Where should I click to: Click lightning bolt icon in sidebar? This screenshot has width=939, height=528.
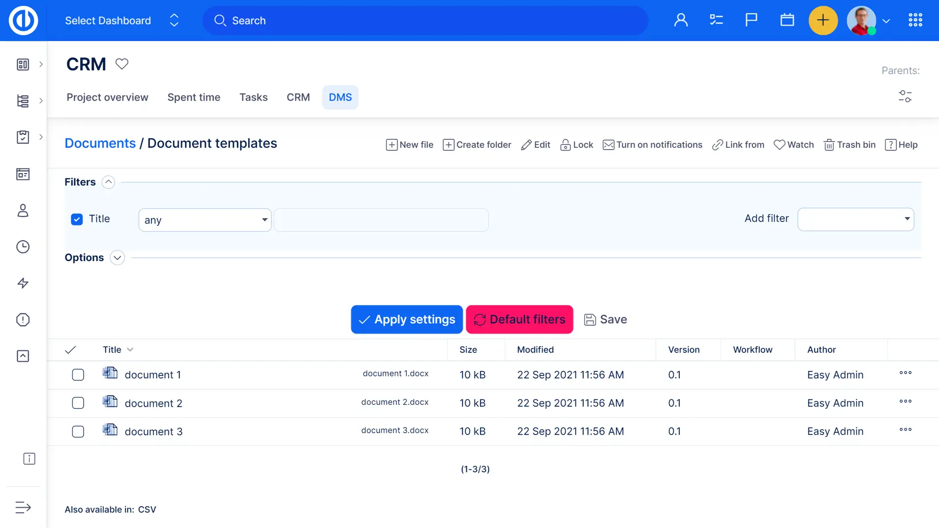pyautogui.click(x=23, y=283)
